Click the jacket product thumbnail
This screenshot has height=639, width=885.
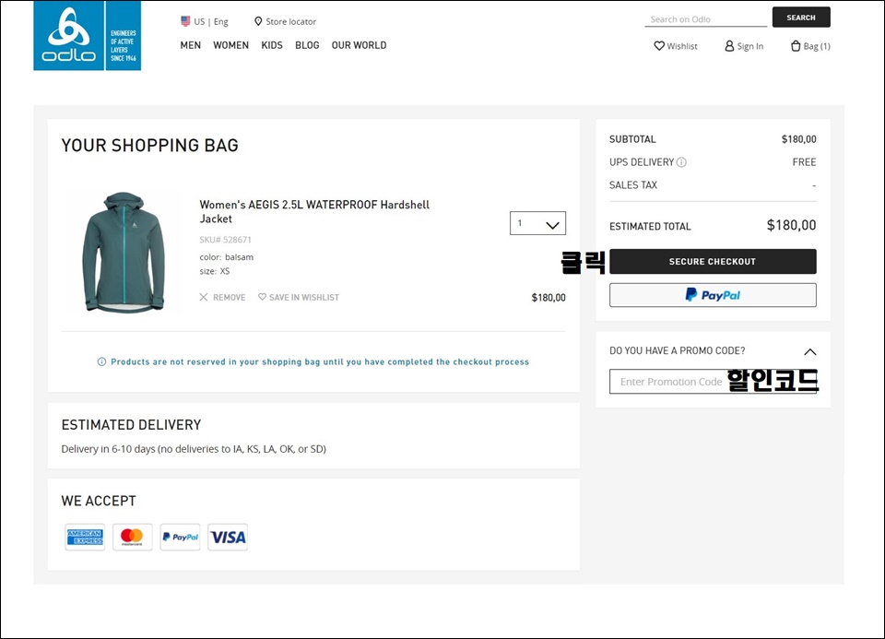[x=124, y=253]
